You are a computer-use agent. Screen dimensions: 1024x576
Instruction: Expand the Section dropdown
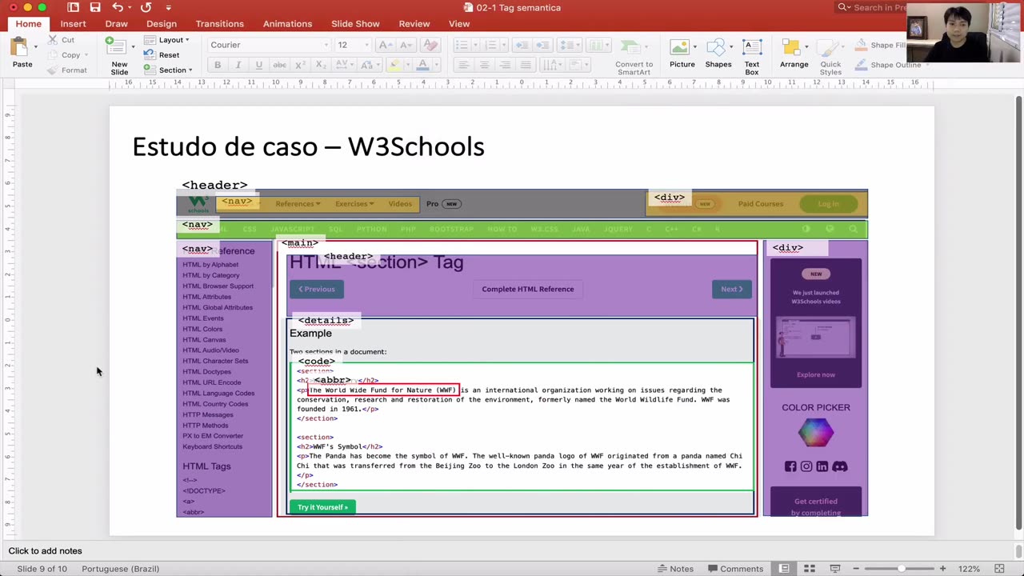(x=168, y=70)
